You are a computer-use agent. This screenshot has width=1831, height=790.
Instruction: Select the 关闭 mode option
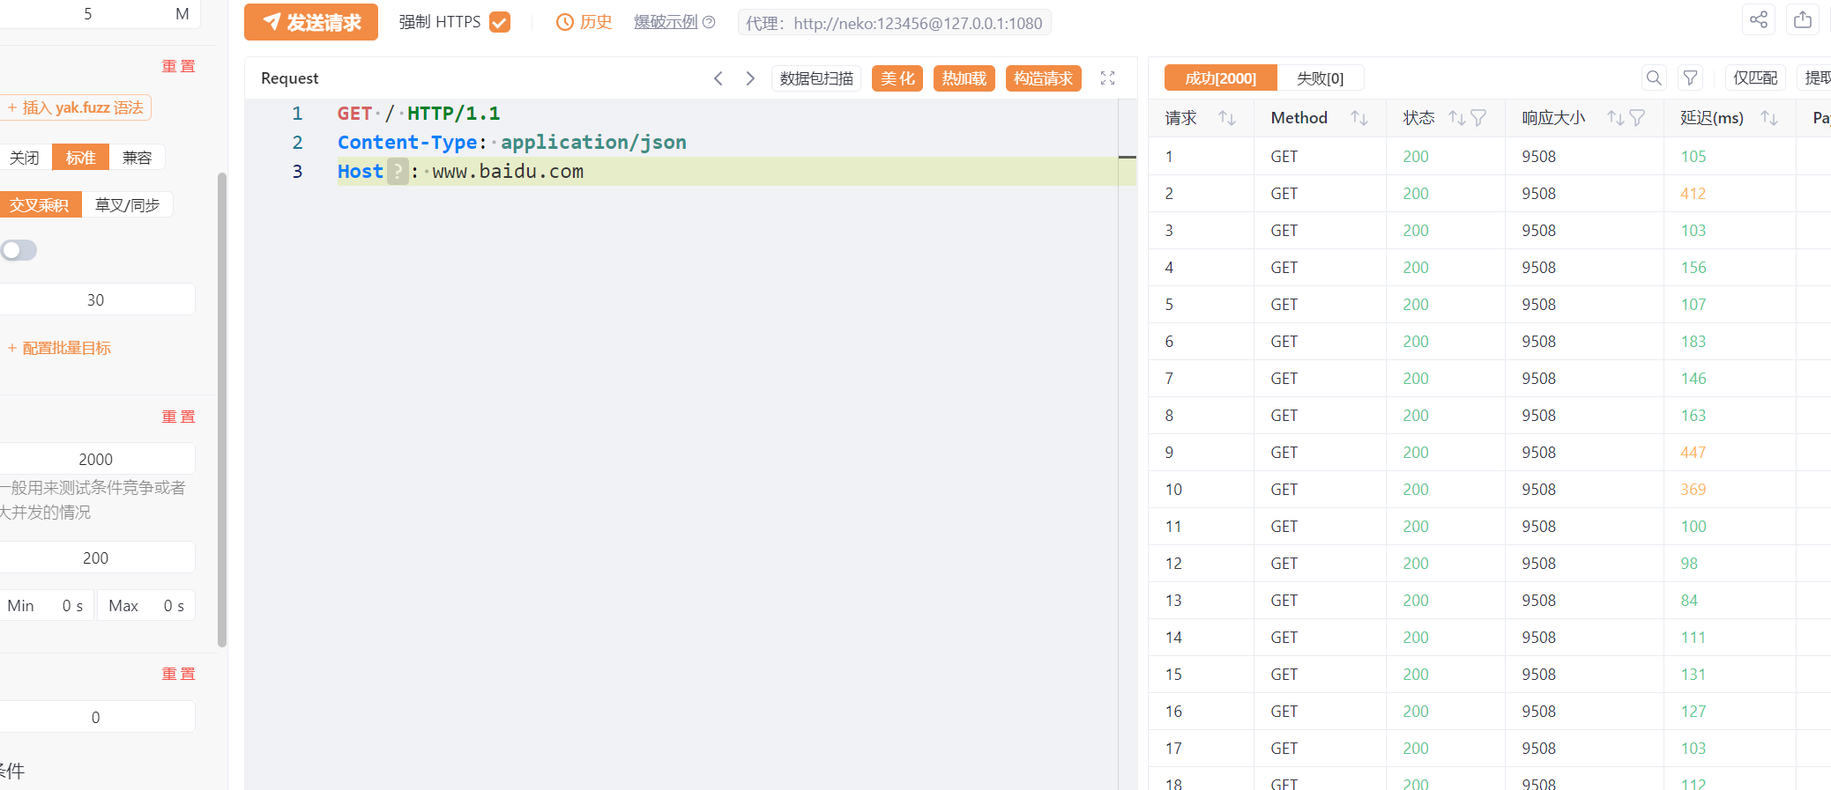pos(25,158)
